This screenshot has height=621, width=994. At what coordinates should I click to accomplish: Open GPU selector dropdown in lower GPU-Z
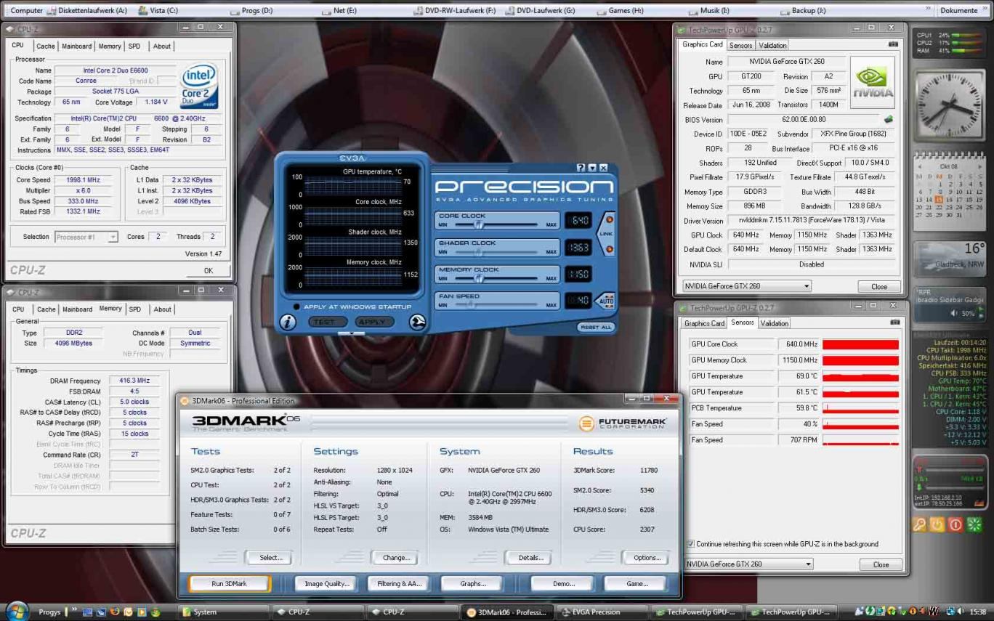point(748,564)
